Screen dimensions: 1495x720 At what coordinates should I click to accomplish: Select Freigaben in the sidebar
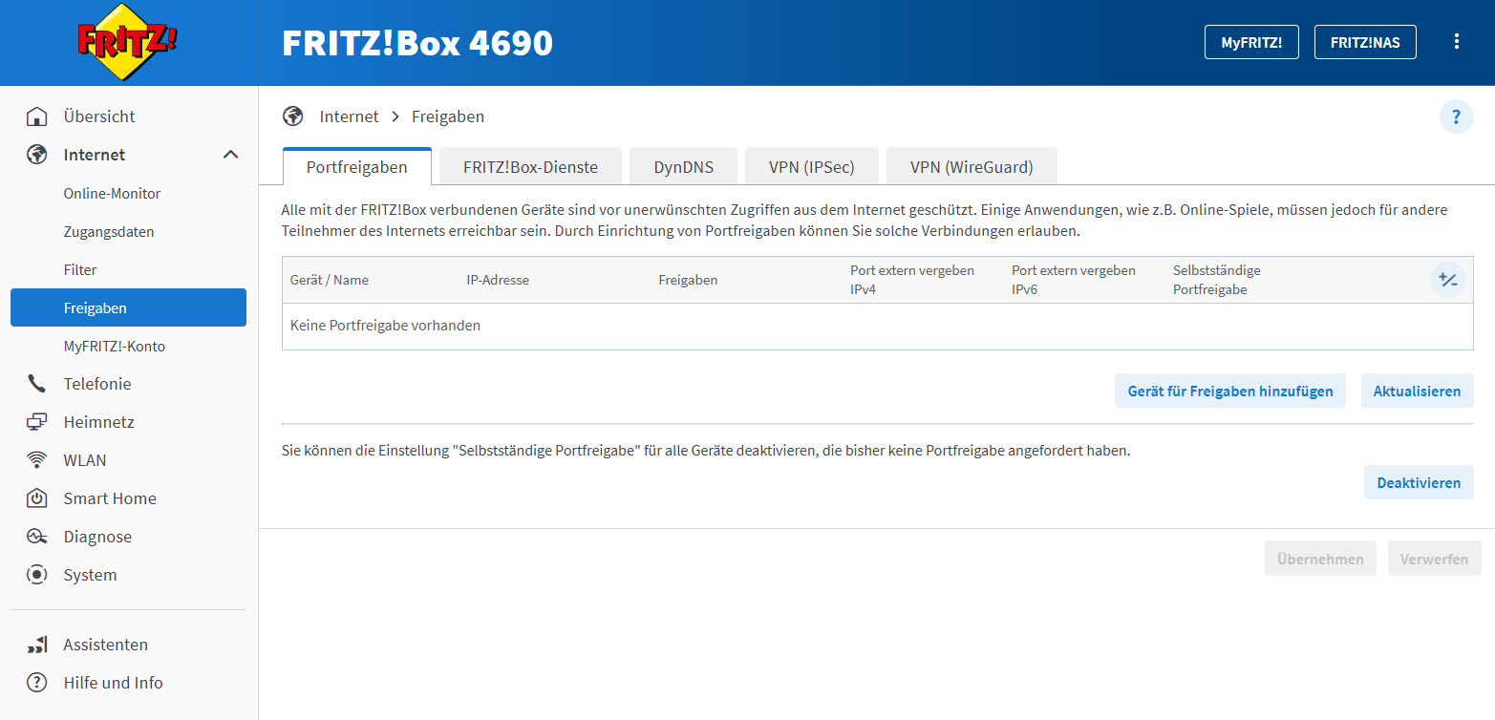coord(128,307)
